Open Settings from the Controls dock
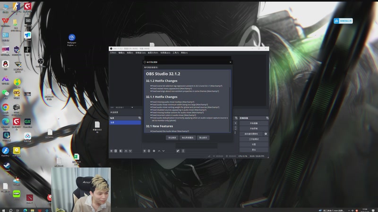The image size is (378, 212). pyautogui.click(x=254, y=145)
